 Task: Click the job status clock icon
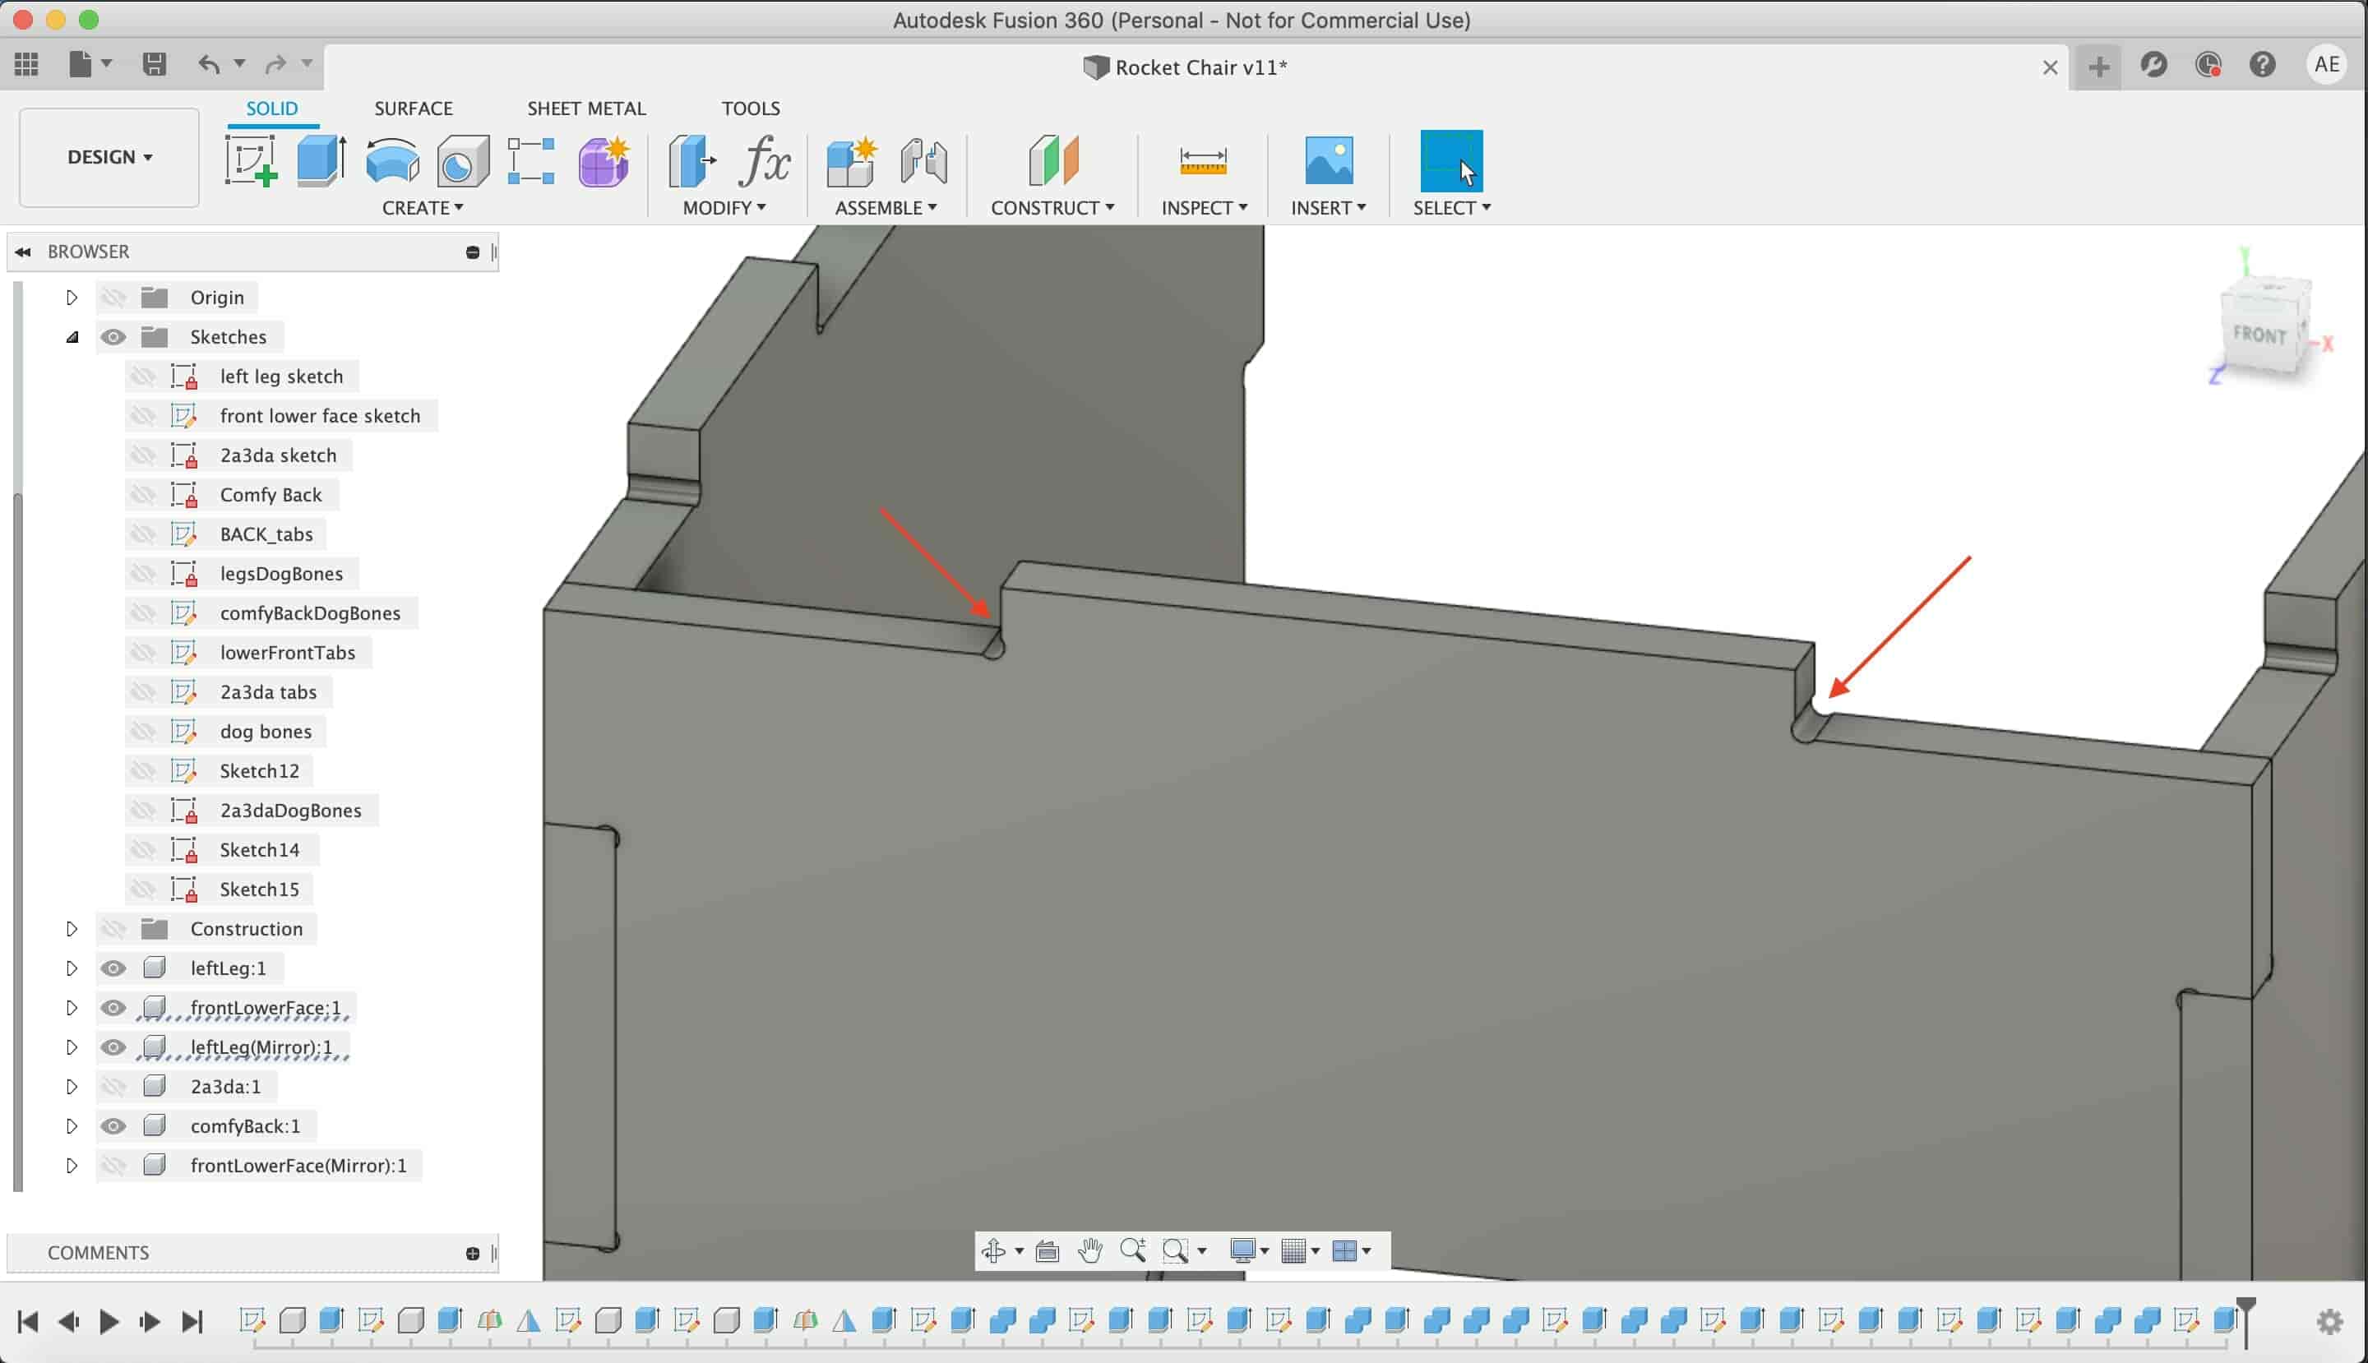click(x=2208, y=65)
